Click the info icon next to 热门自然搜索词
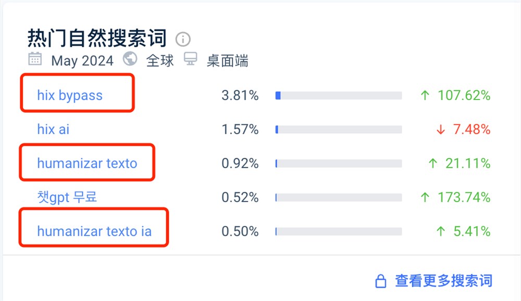Image resolution: width=521 pixels, height=301 pixels. click(x=183, y=39)
